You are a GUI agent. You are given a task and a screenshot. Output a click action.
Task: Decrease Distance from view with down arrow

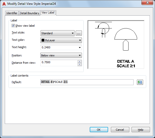80,64
